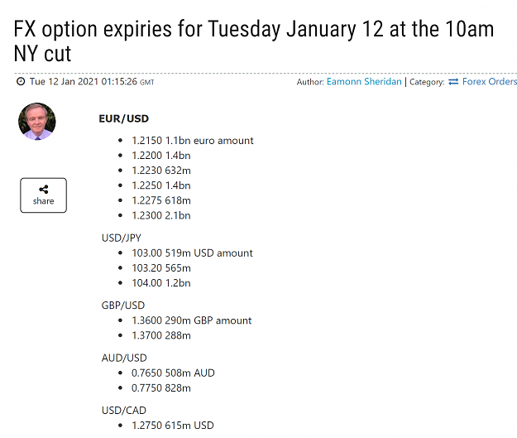Click the 0.7750 828m list item

[161, 387]
